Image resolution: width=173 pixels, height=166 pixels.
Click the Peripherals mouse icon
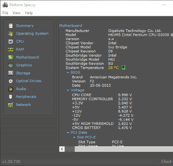coord(11,97)
